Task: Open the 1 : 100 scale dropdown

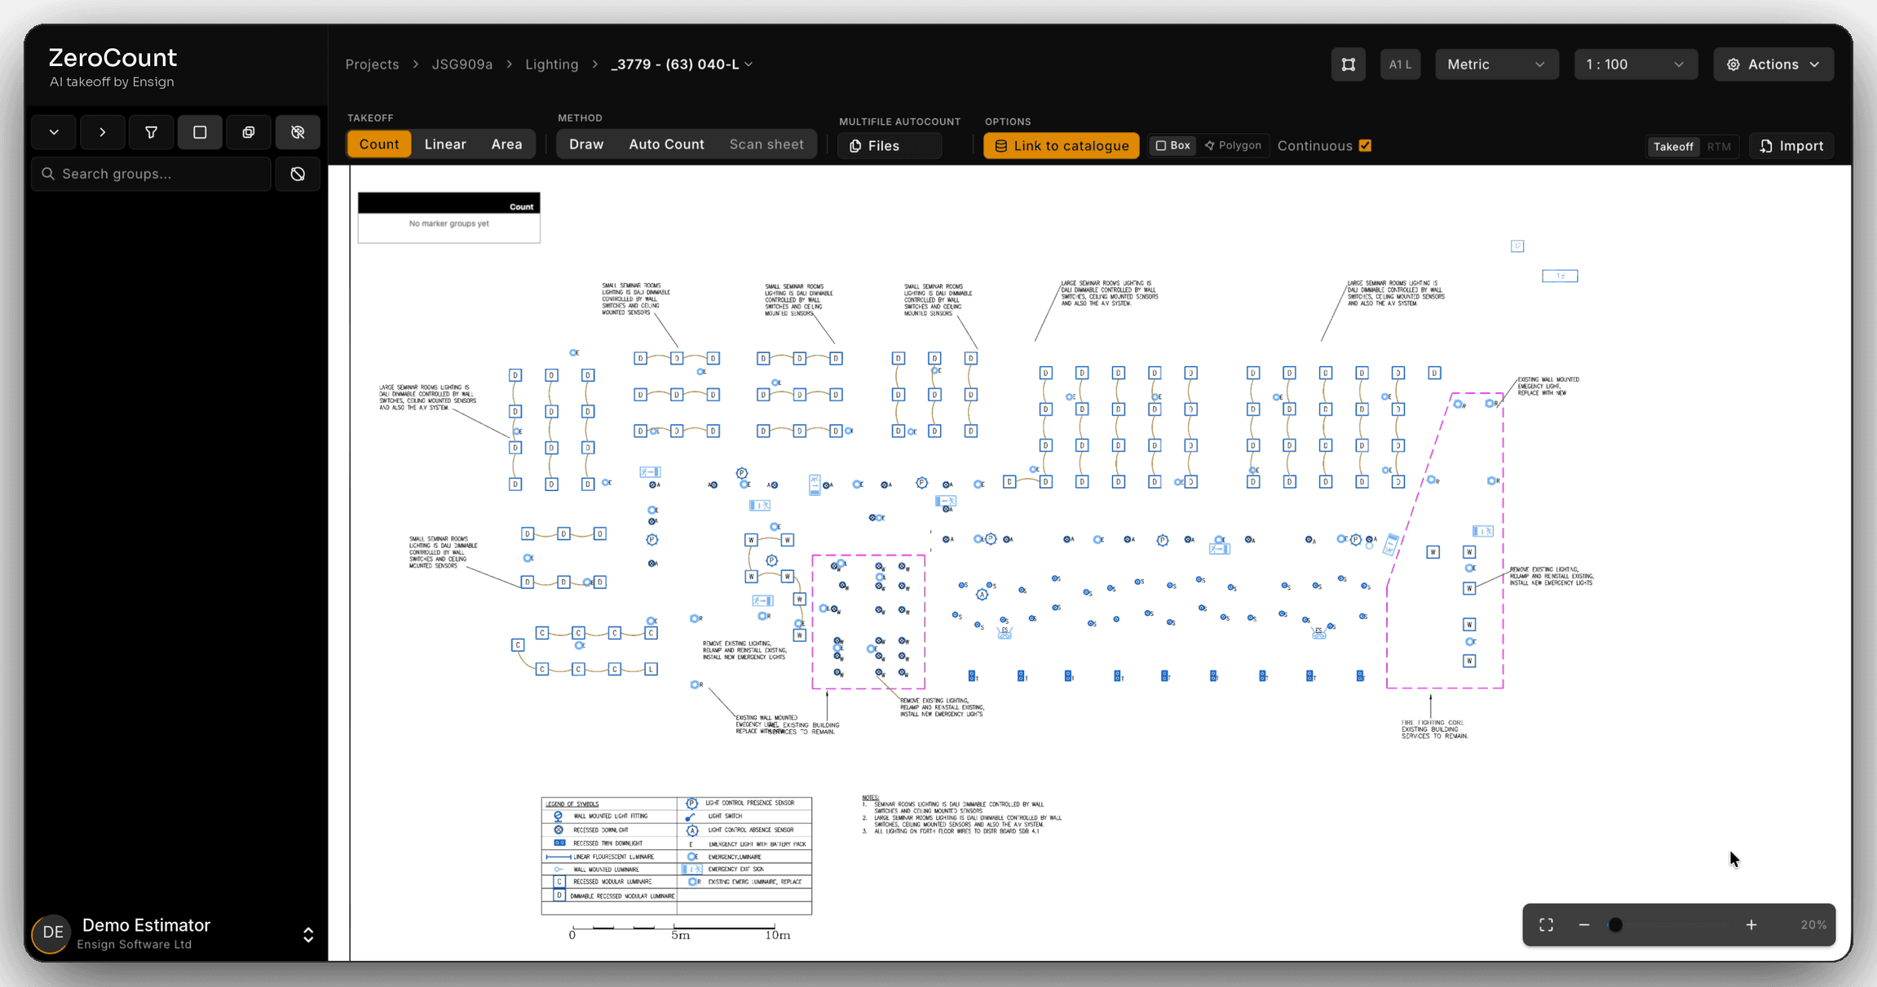Action: pyautogui.click(x=1635, y=64)
